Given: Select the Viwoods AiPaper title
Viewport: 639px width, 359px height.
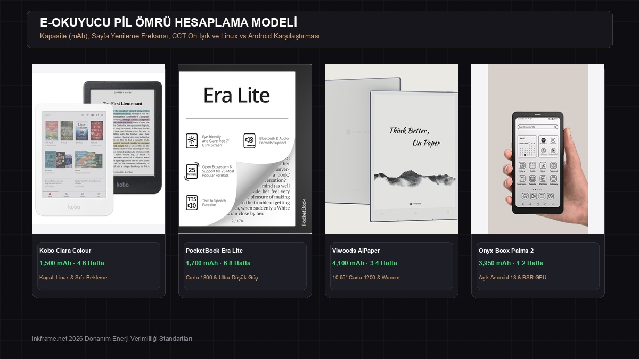Looking at the screenshot, I should 356,251.
